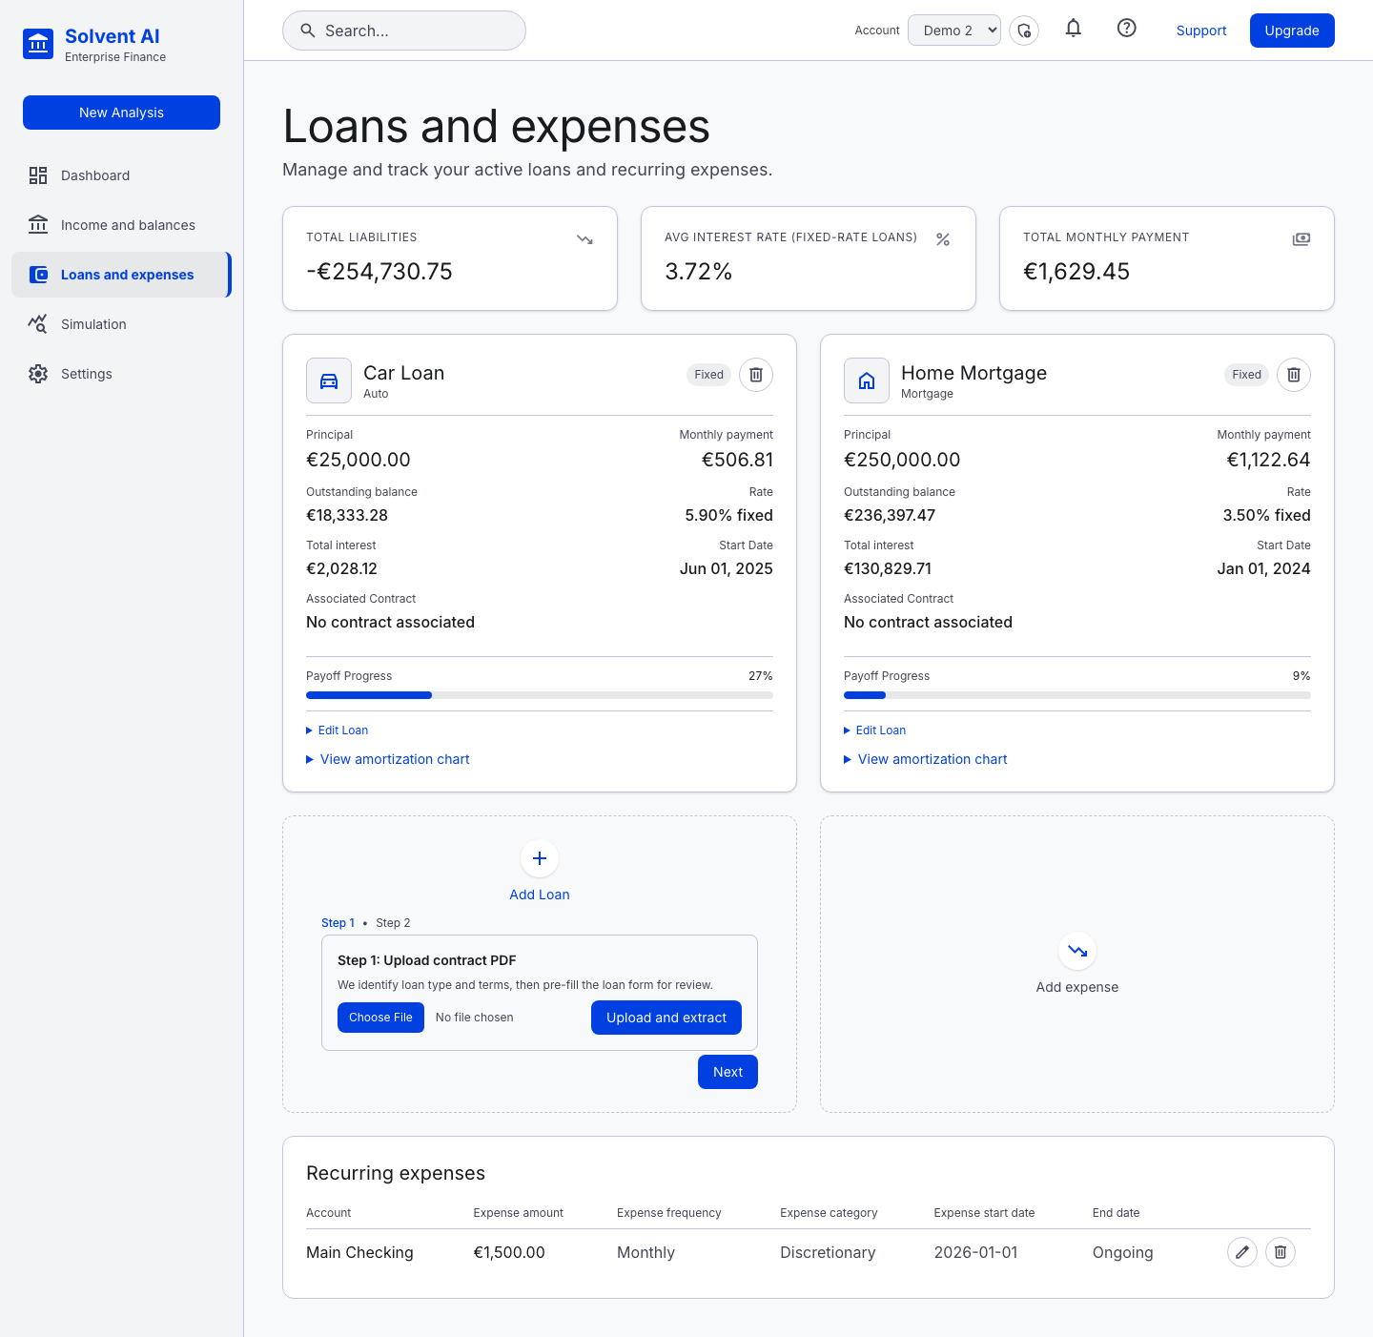
Task: Open the Account Demo 2 dropdown
Action: [954, 31]
